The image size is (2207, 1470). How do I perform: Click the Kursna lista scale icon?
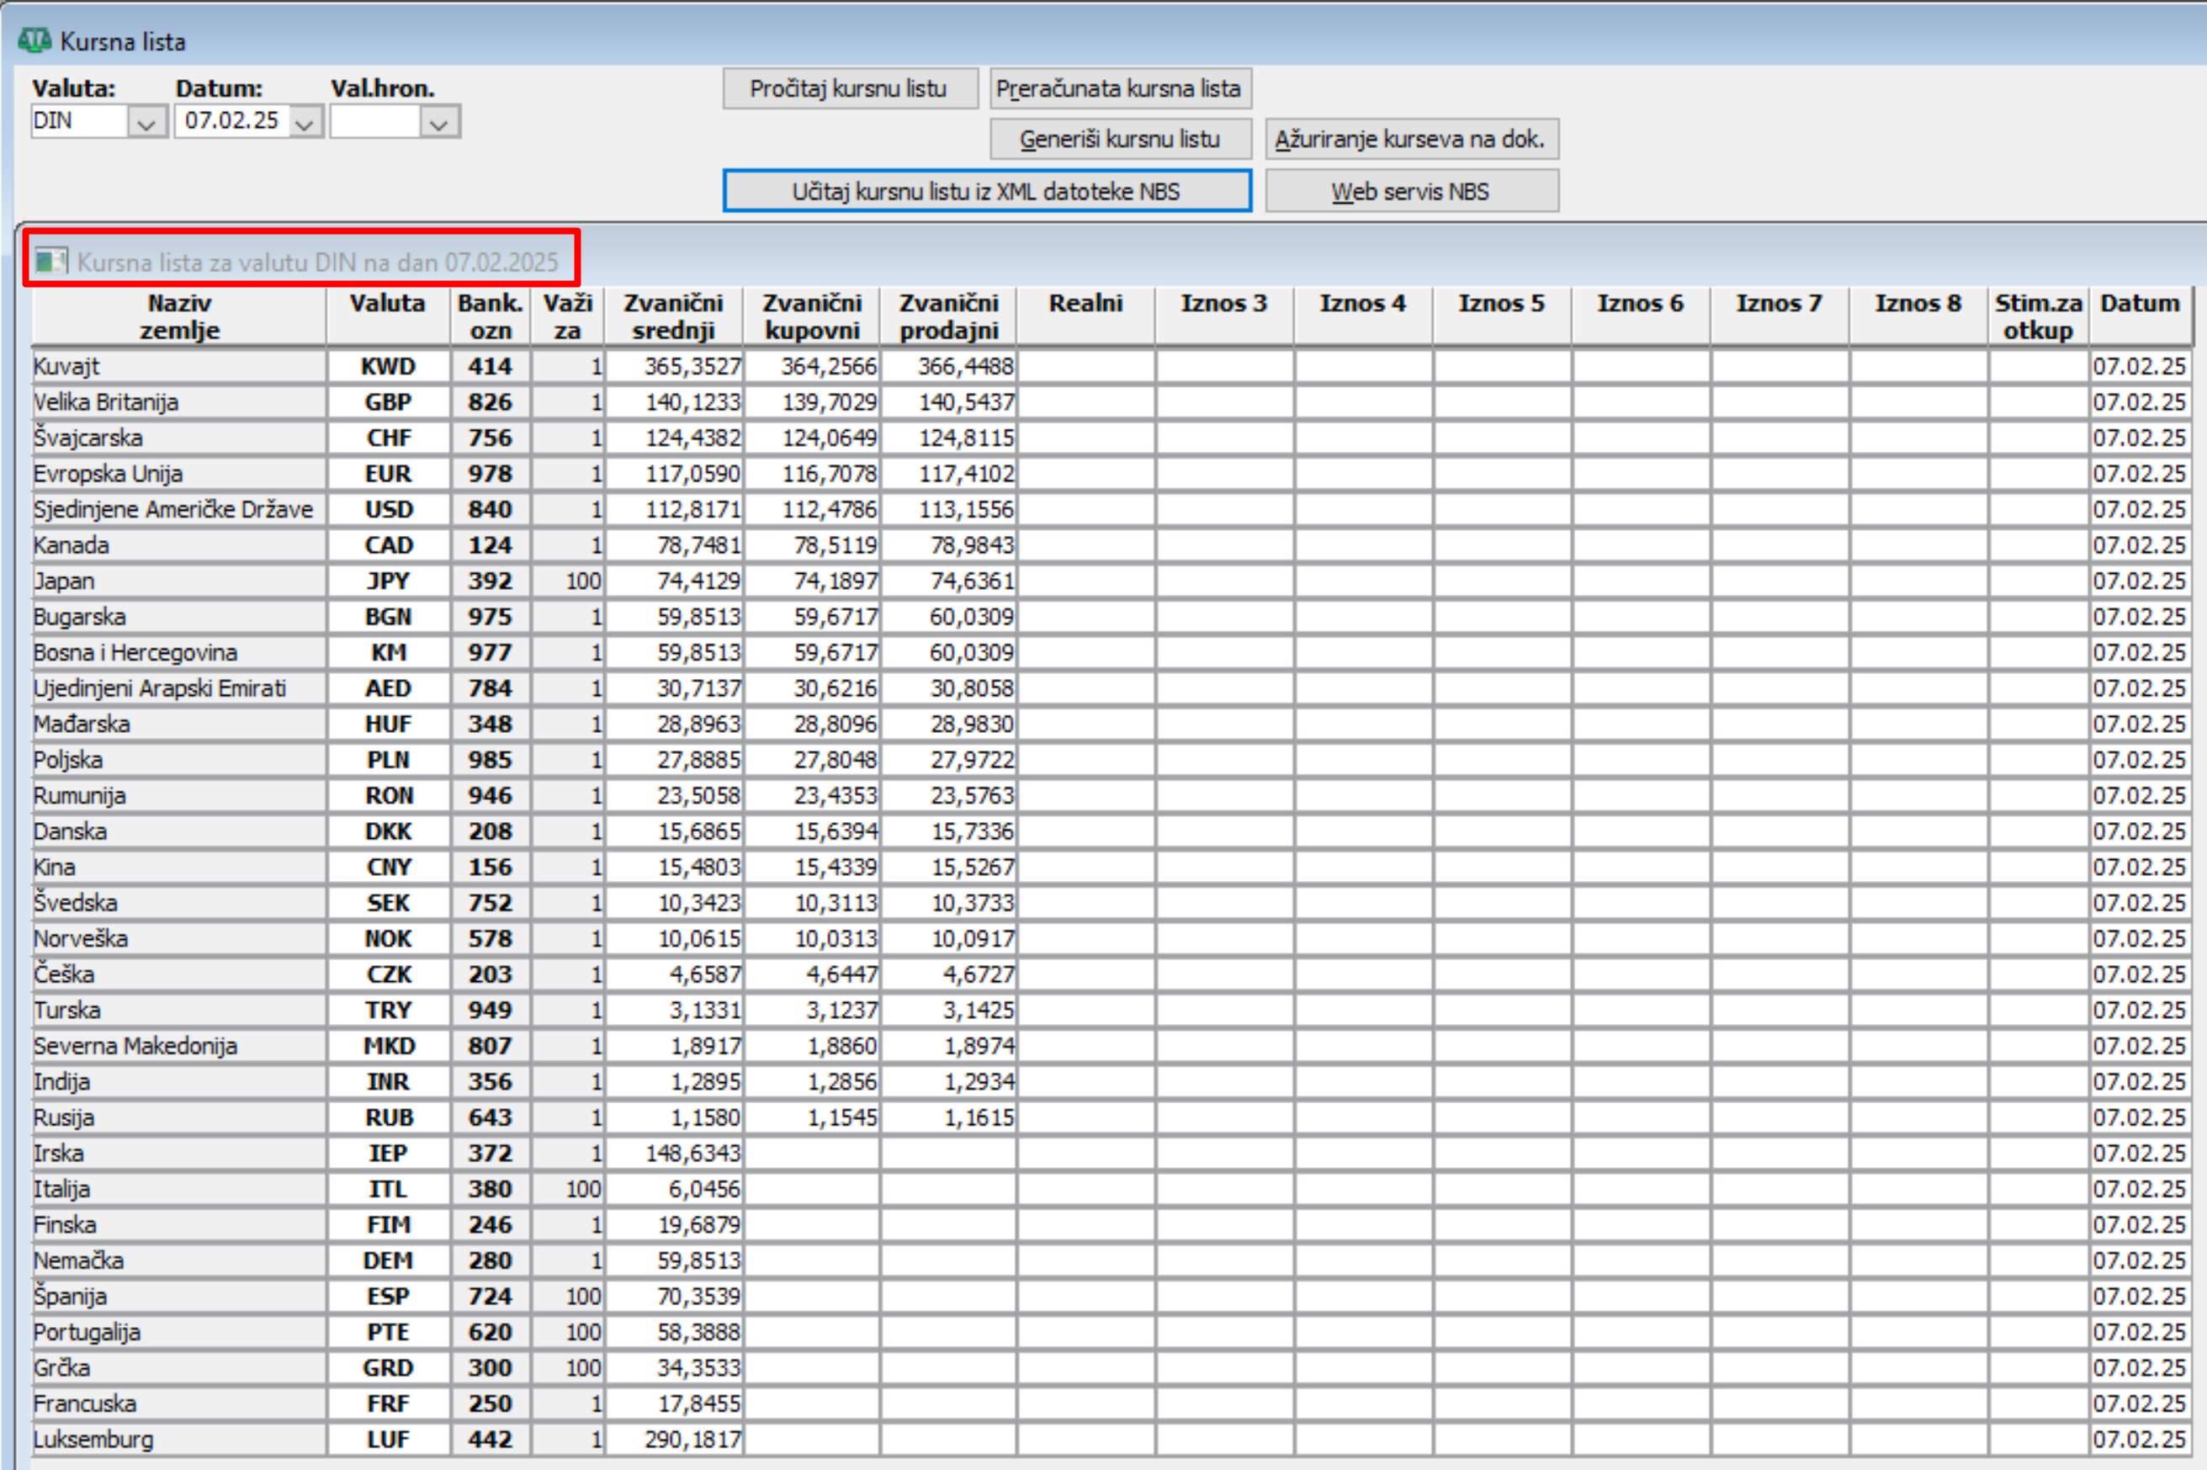[x=34, y=40]
